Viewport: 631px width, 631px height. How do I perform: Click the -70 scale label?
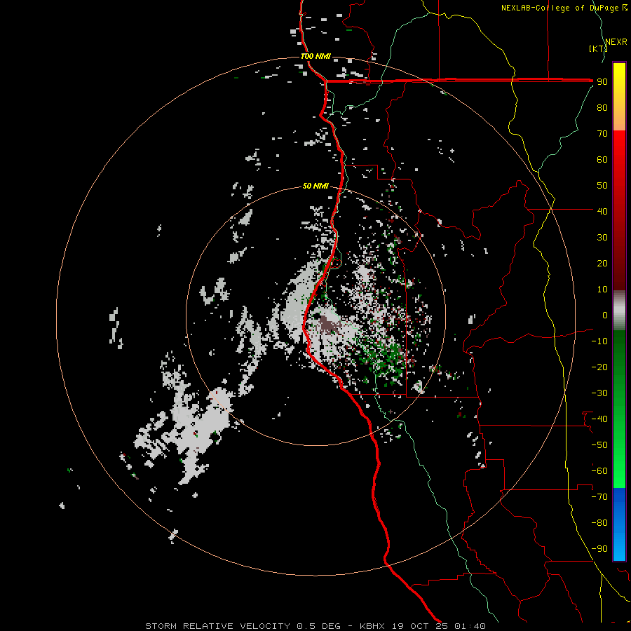[x=599, y=497]
